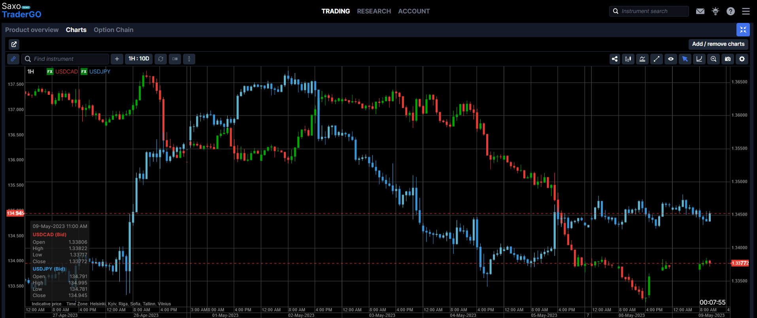Select the trendline drawing tool

click(657, 59)
